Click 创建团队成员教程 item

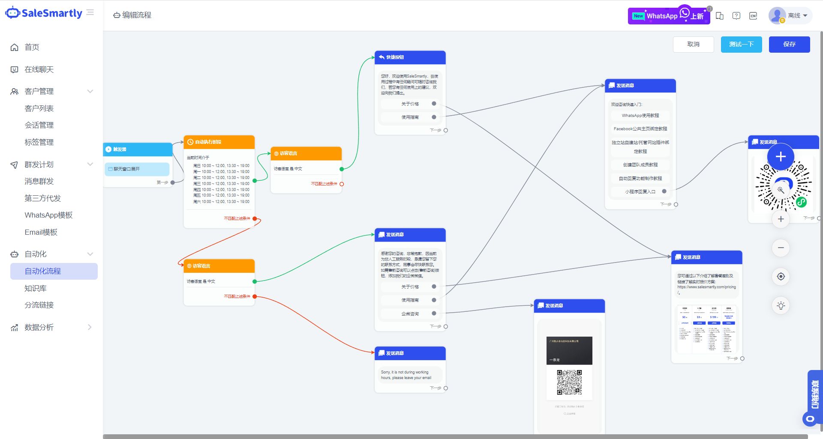[640, 165]
